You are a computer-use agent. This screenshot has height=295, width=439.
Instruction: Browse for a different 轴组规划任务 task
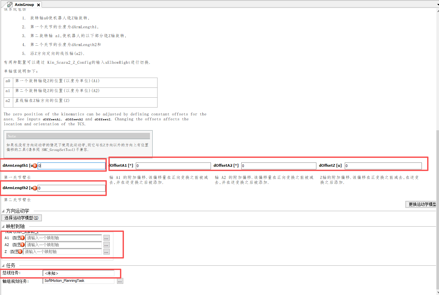pos(120,281)
